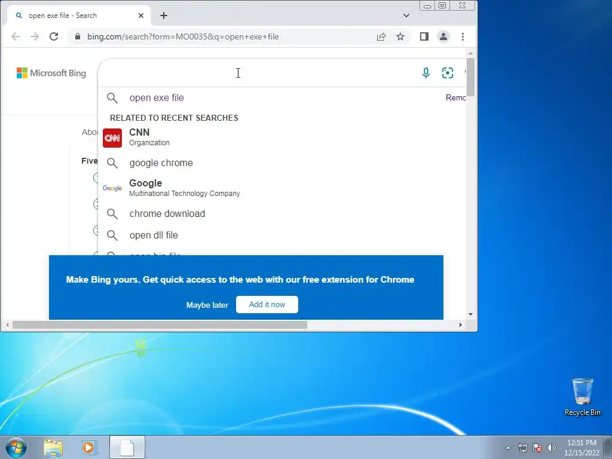Click scroll down arrow on page
This screenshot has width=612, height=459.
coord(470,314)
